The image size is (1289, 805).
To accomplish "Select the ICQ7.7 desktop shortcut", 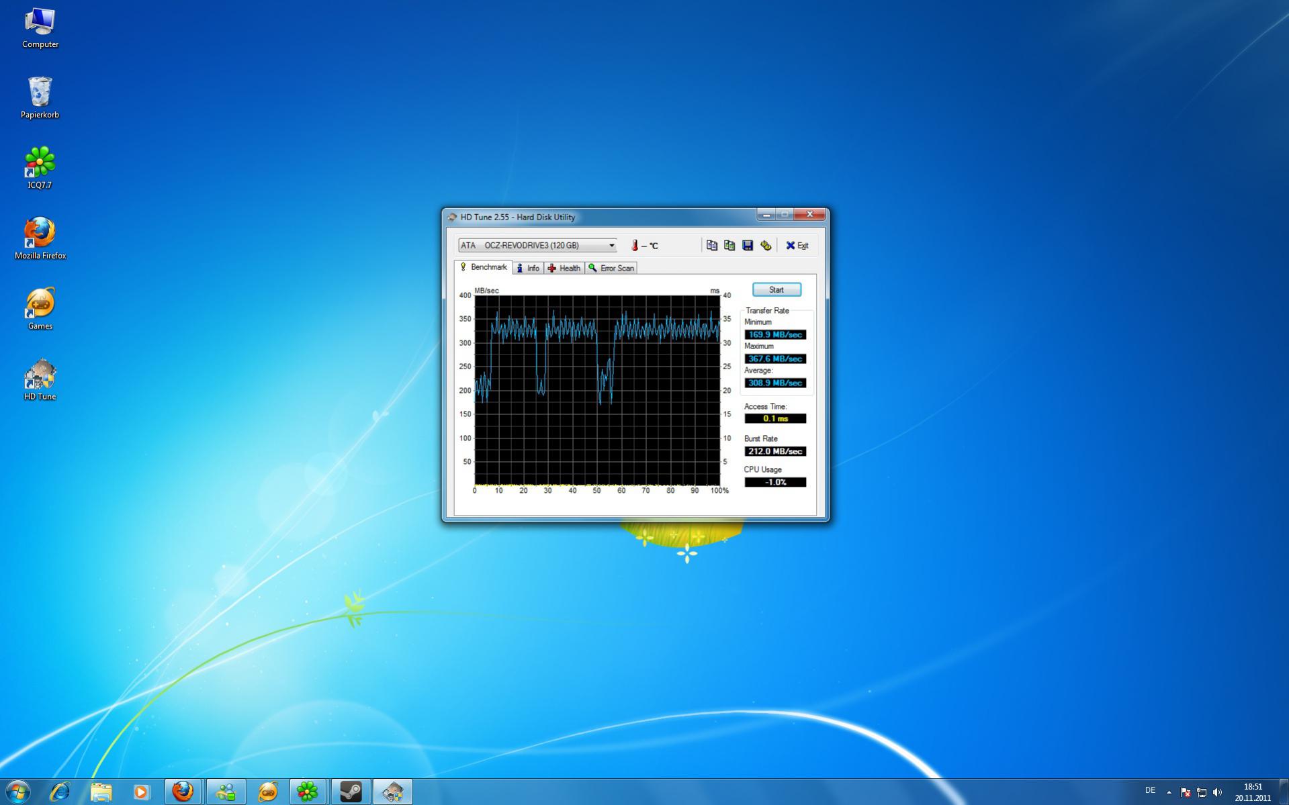I will pyautogui.click(x=40, y=168).
